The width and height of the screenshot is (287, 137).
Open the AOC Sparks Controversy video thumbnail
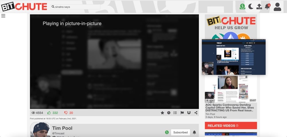click(231, 89)
